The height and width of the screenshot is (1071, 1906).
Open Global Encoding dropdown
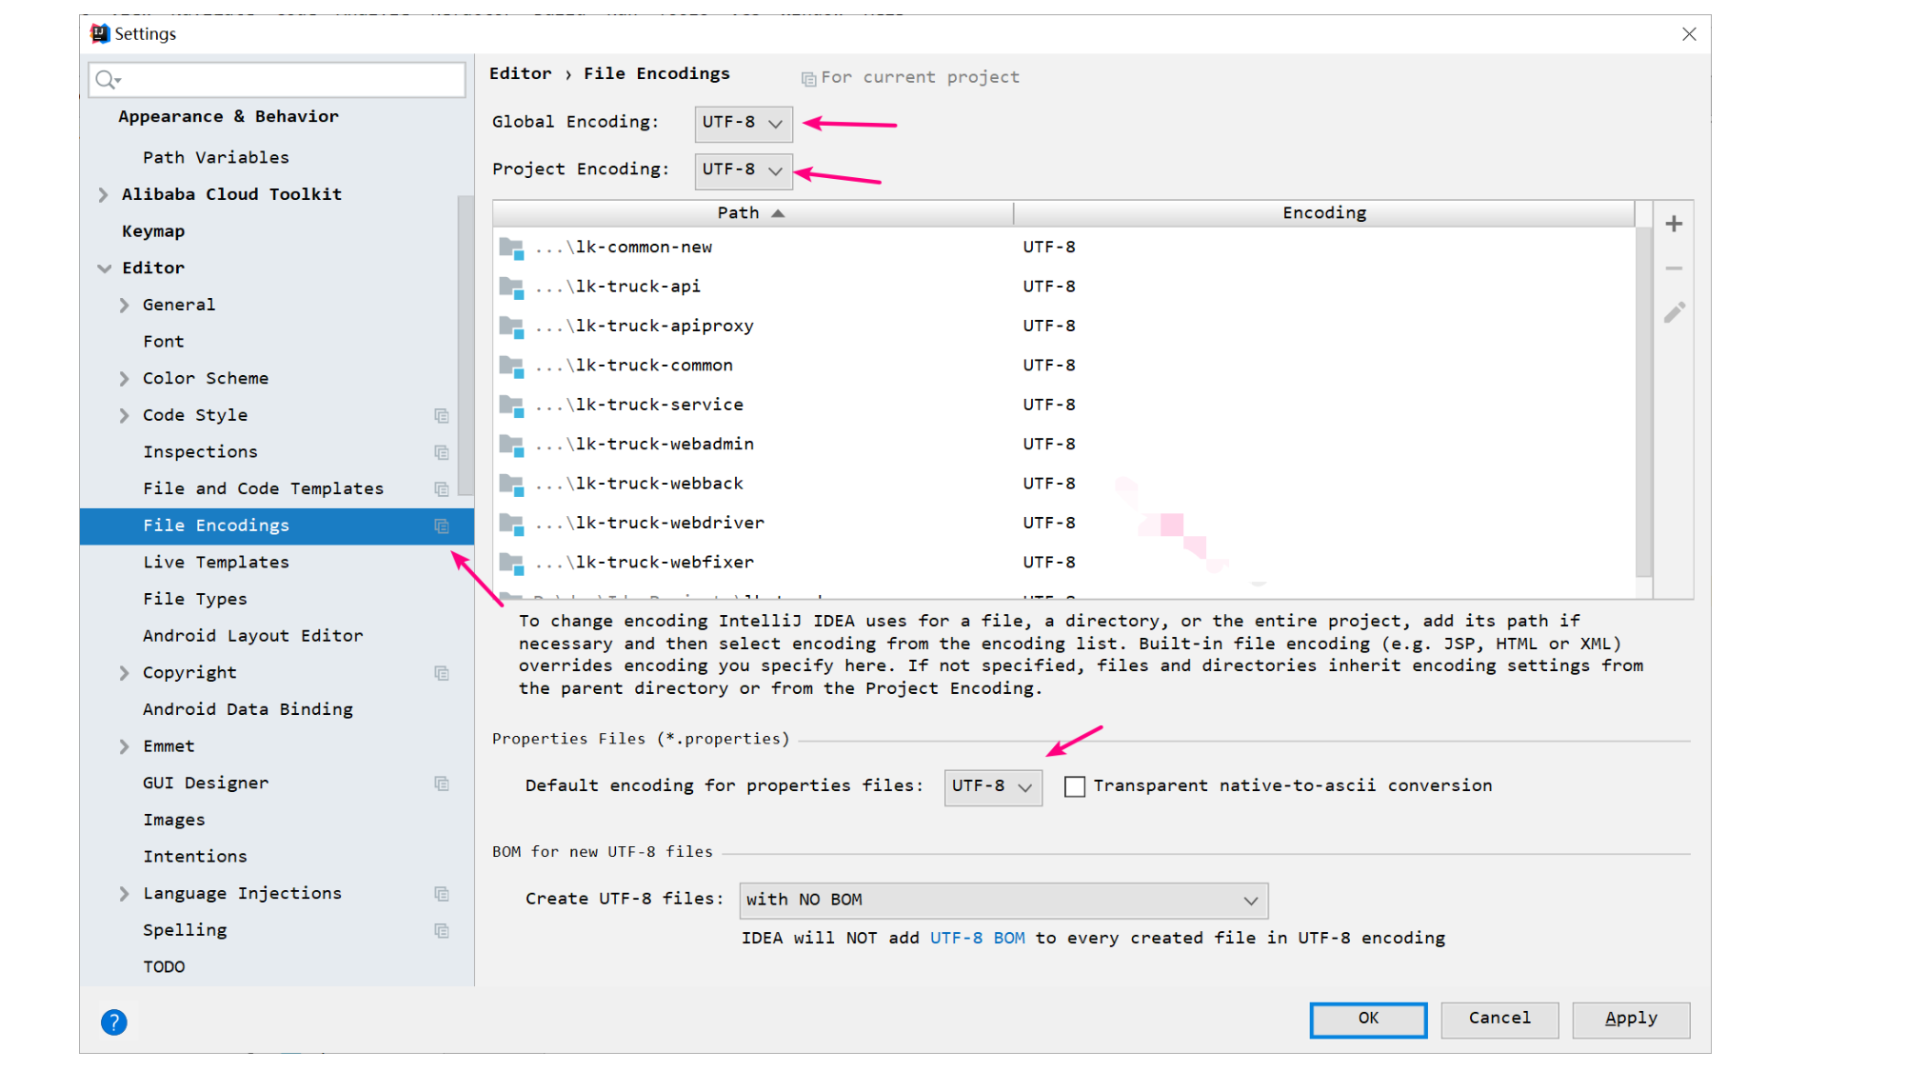click(743, 122)
